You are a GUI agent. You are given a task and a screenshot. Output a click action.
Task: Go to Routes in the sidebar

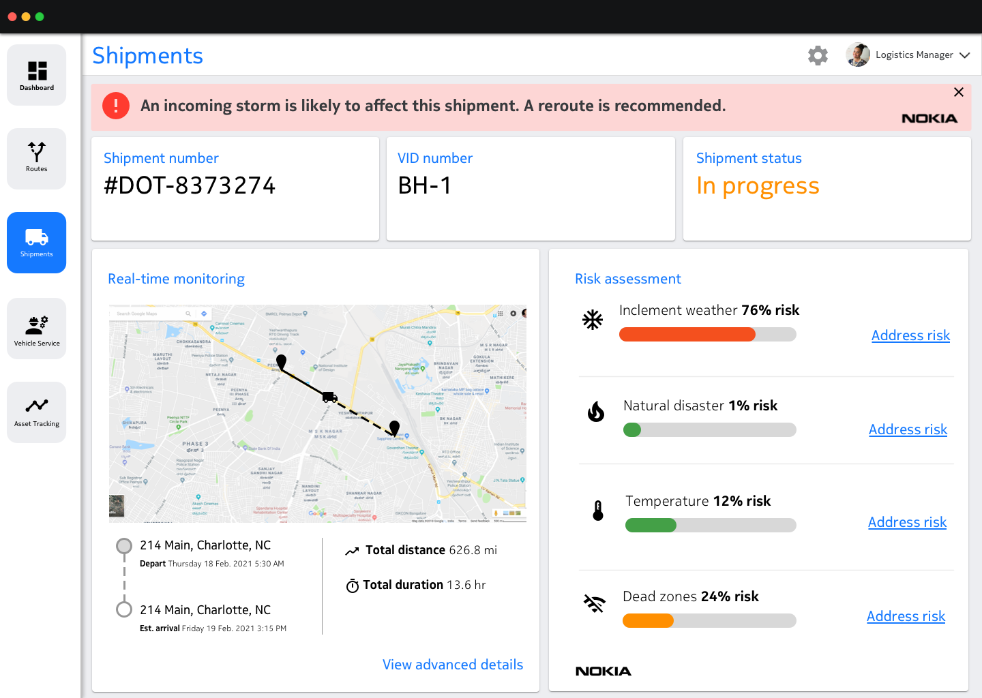pos(37,159)
